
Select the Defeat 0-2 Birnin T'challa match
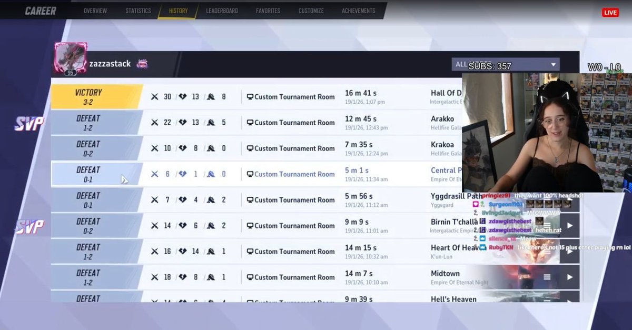click(x=315, y=226)
